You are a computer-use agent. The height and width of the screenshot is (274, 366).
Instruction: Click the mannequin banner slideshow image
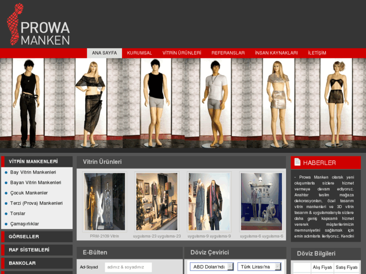coord(183,103)
